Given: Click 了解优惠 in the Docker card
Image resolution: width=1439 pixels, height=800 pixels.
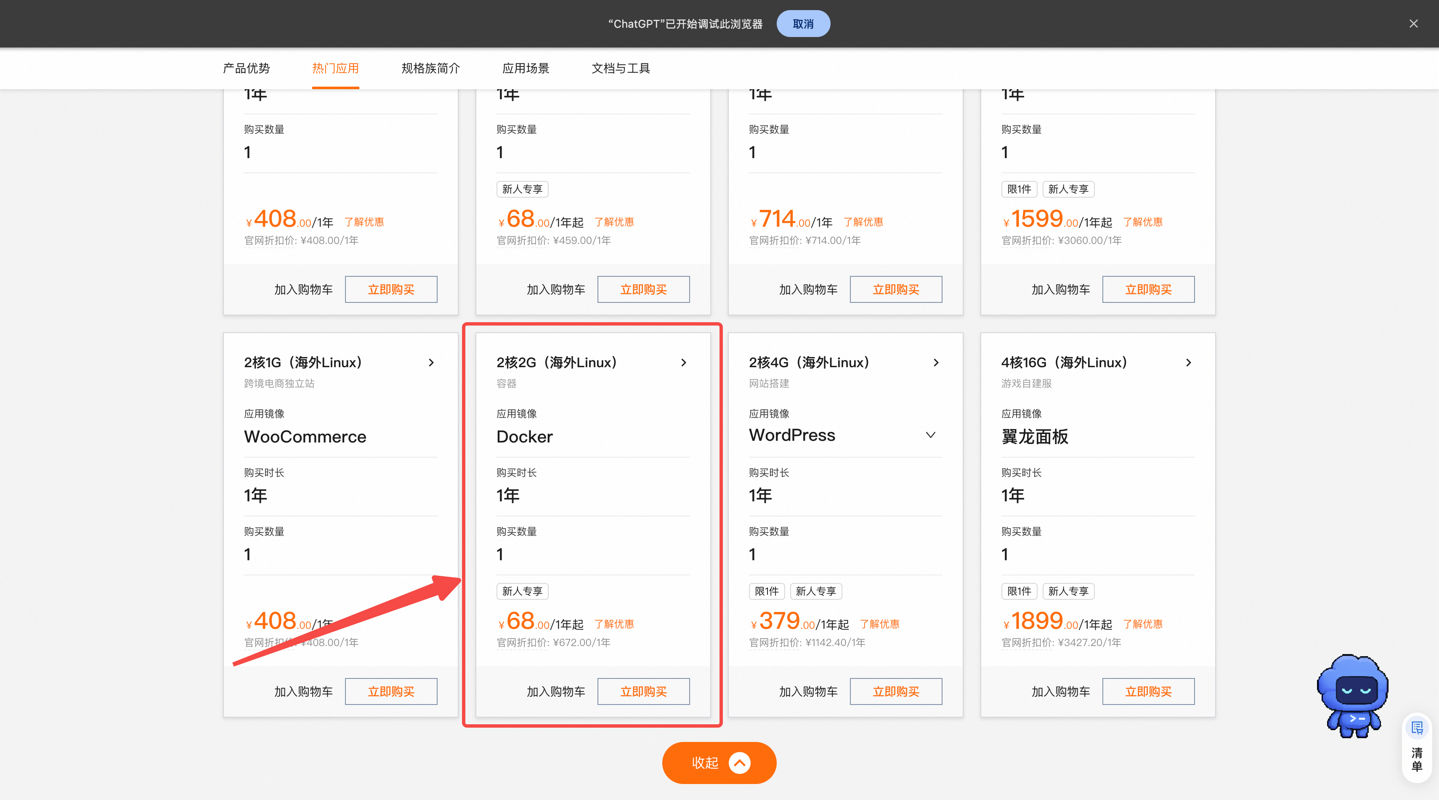Looking at the screenshot, I should click(x=614, y=624).
